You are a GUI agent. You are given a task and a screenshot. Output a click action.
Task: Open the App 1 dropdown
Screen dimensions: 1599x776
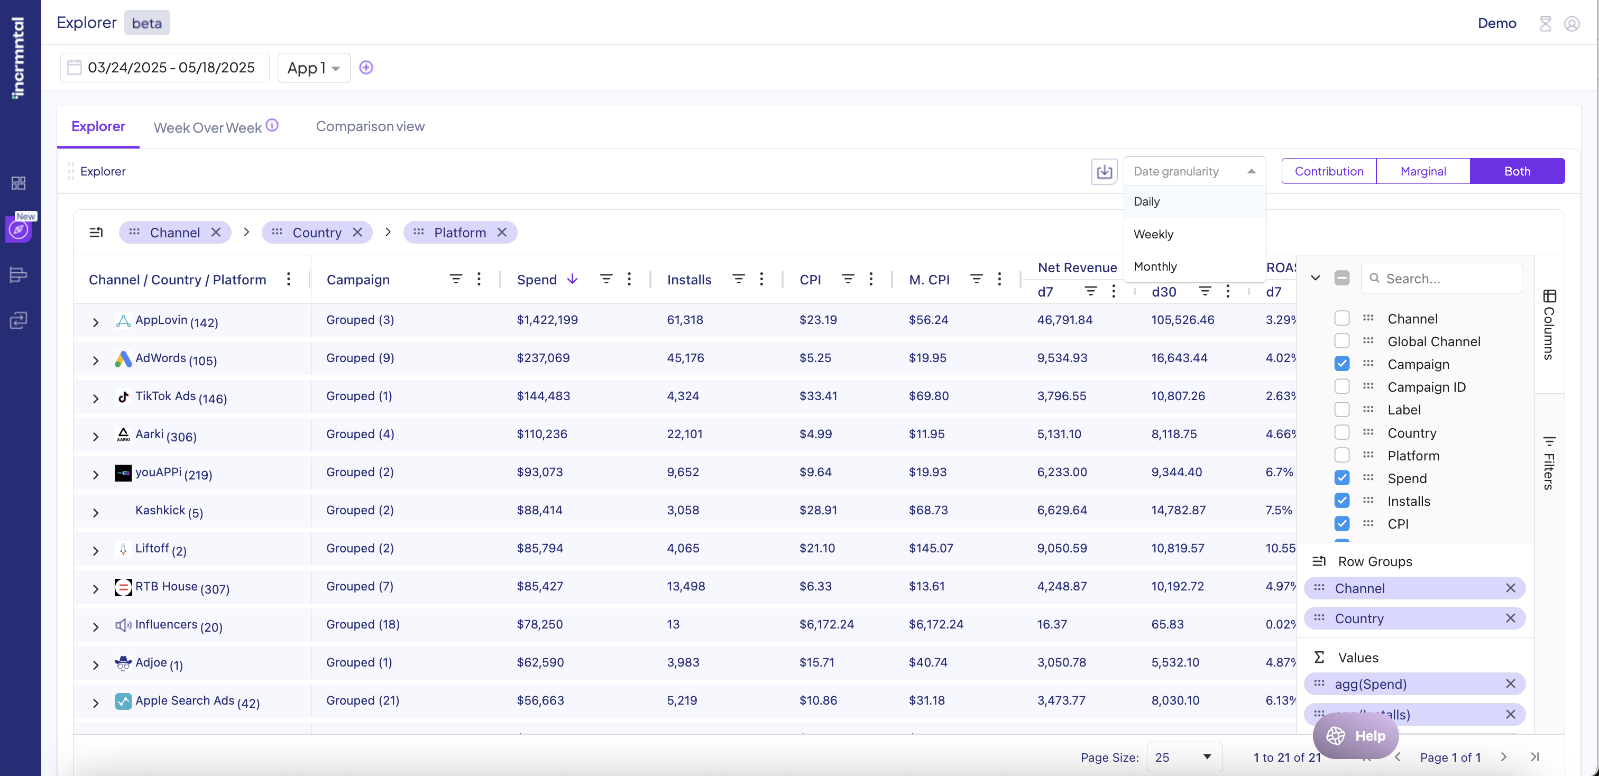pos(314,68)
